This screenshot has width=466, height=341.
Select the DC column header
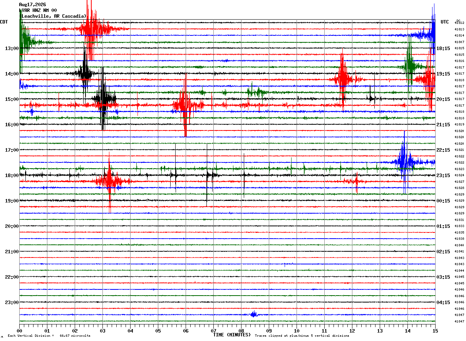[458, 20]
